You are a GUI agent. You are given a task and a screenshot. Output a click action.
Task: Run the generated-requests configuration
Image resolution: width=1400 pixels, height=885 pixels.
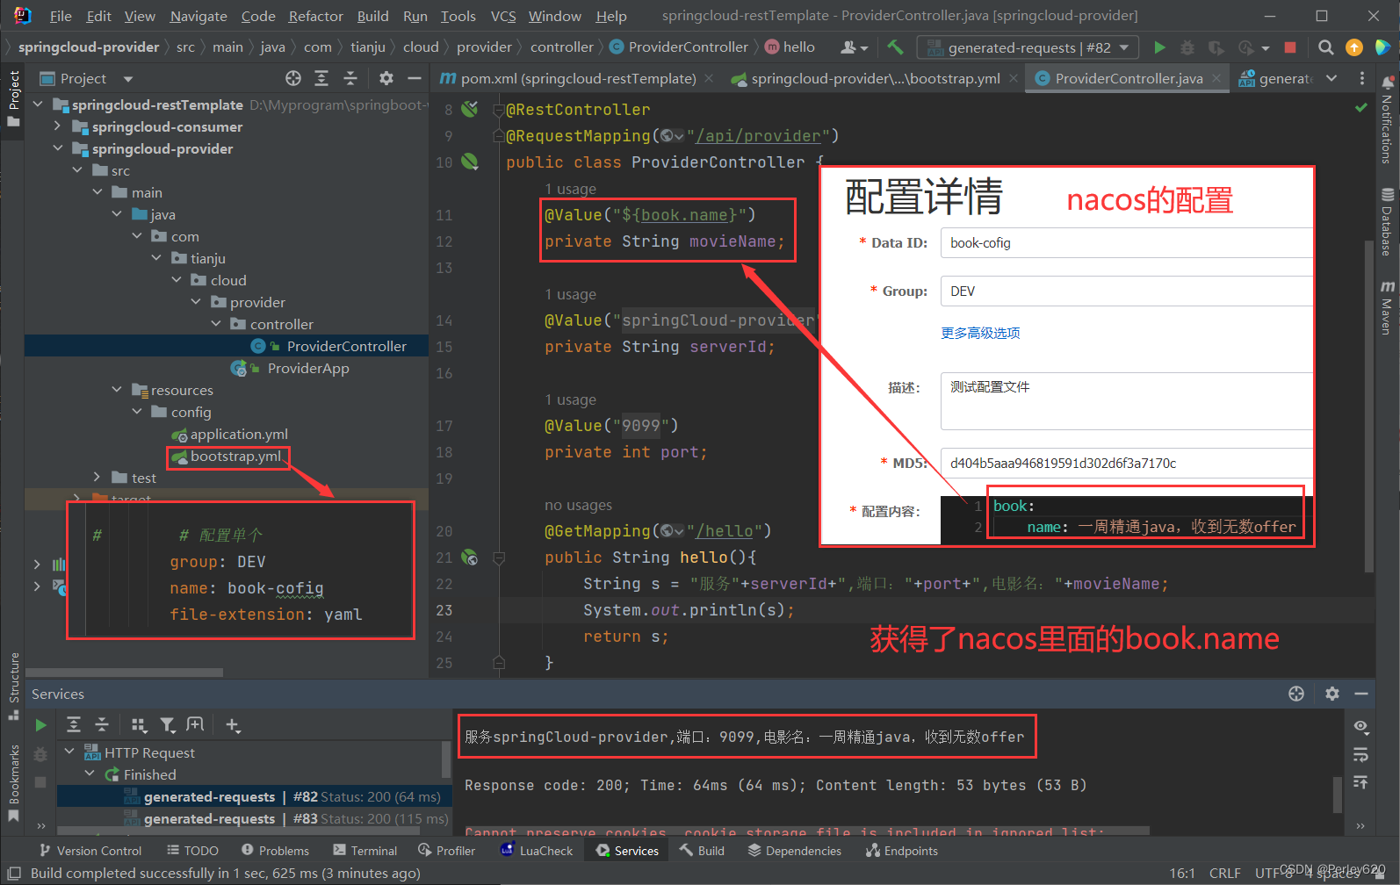1159,47
